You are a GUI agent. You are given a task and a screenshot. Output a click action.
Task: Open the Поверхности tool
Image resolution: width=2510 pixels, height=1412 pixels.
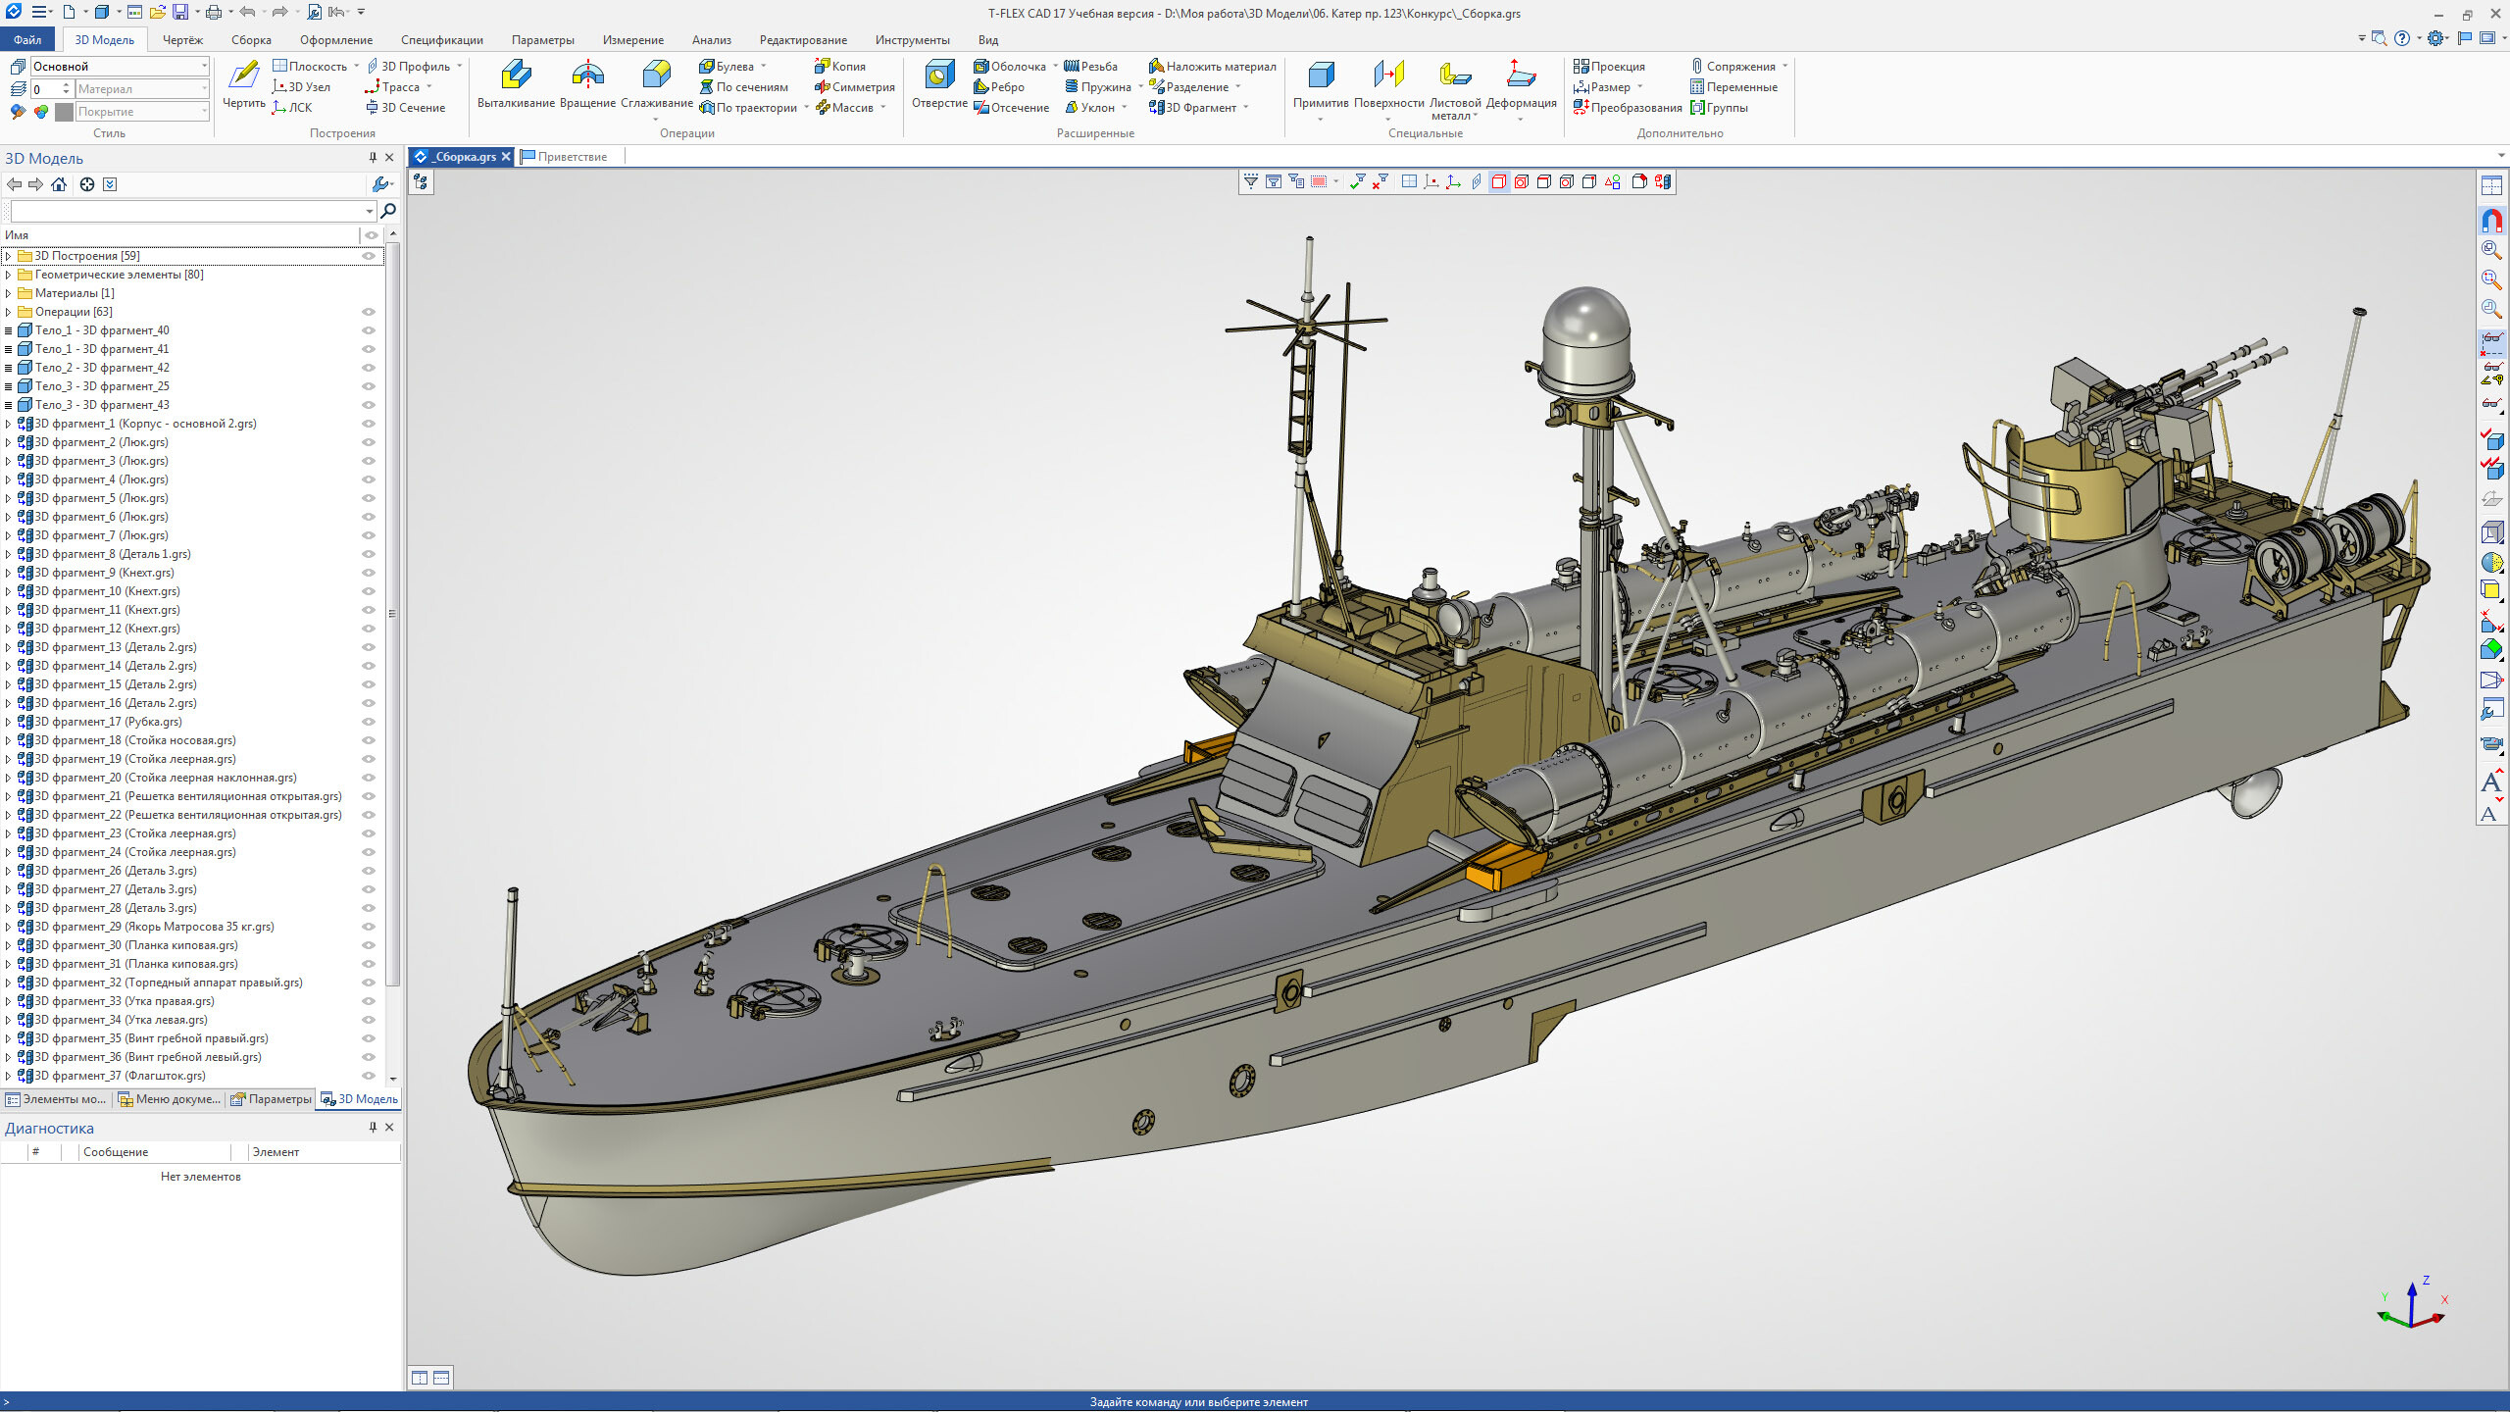click(x=1388, y=88)
